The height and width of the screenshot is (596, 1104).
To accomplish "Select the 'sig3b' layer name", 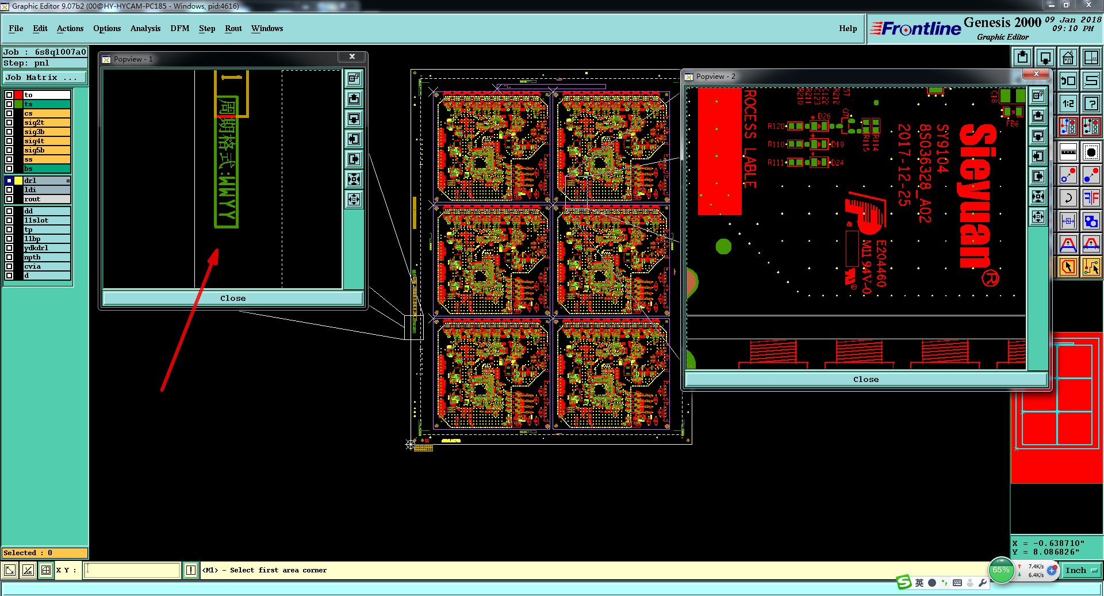I will click(47, 132).
